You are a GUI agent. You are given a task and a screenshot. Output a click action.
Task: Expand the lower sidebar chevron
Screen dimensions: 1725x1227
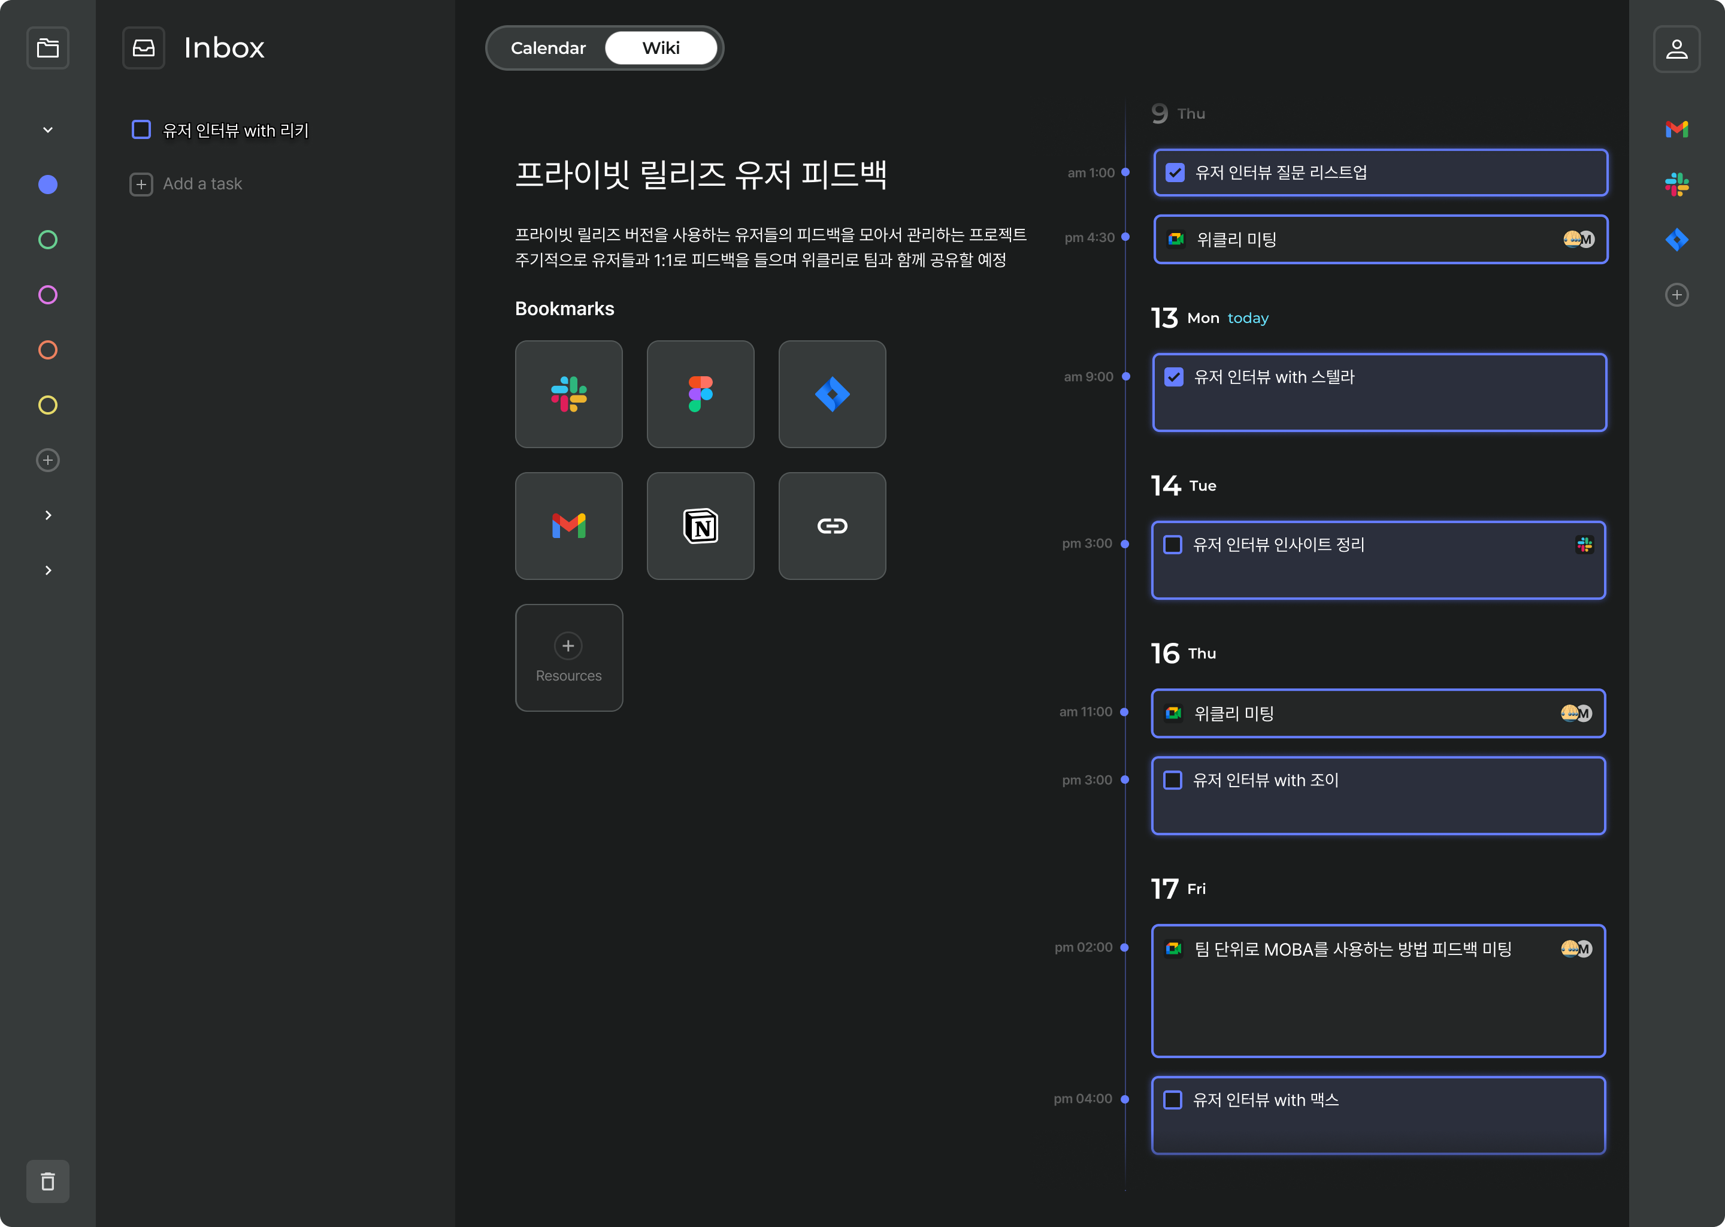47,569
